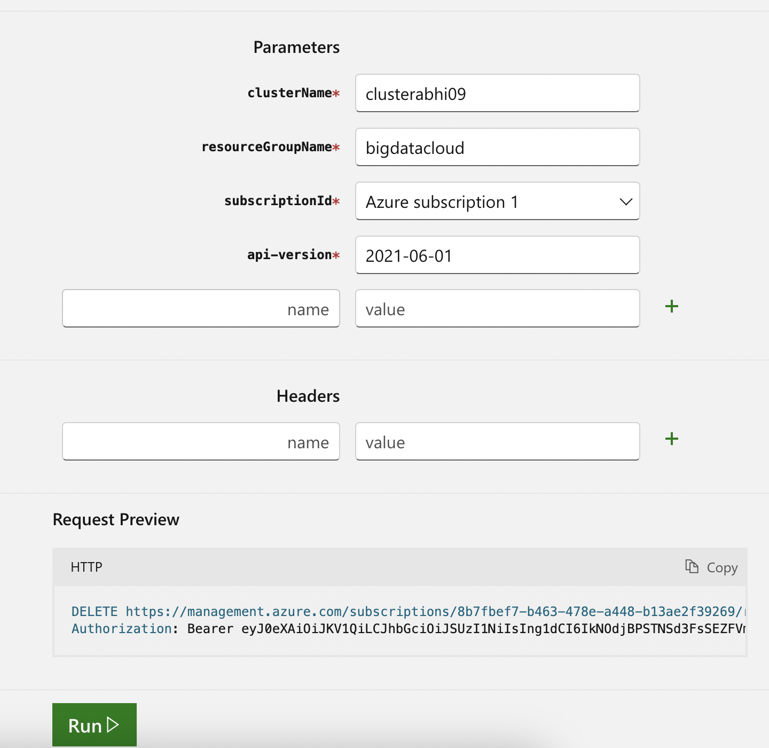Click the plus icon beside Headers value field
The height and width of the screenshot is (748, 769).
pos(671,439)
